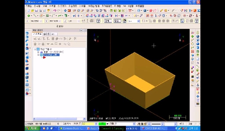Open the C: Create menu
Image resolution: width=225 pixels, height=131 pixels.
(62, 6)
